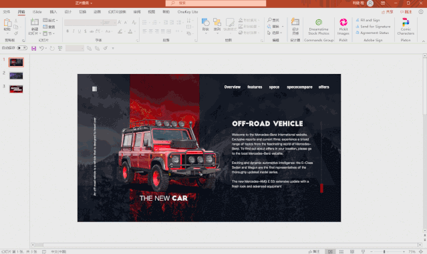Switch to slide sorter view icon
Viewport: 427px width, 254px height.
pyautogui.click(x=341, y=251)
